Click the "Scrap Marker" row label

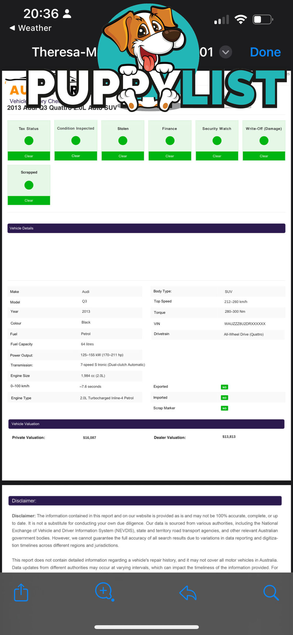[164, 408]
